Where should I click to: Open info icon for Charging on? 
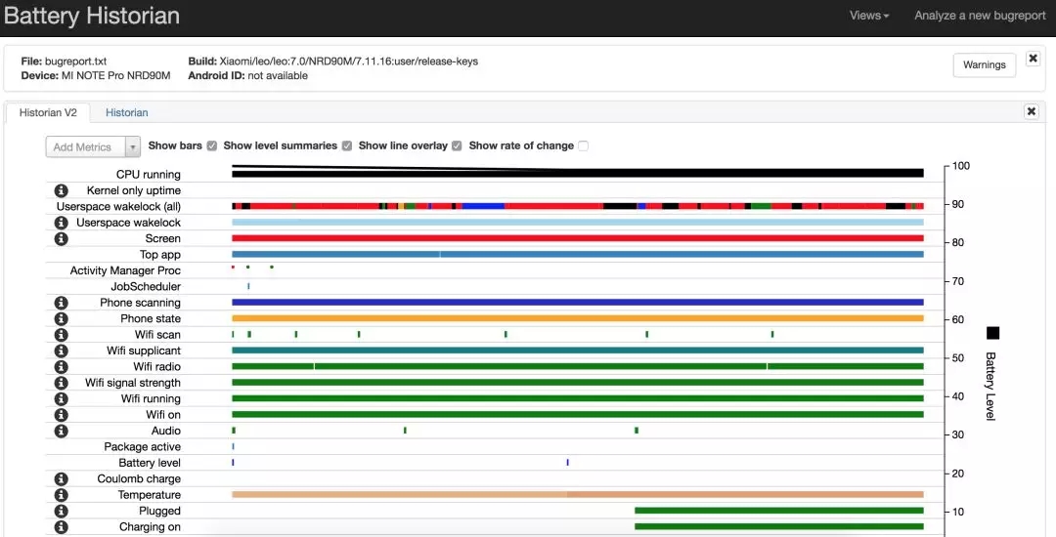point(61,527)
